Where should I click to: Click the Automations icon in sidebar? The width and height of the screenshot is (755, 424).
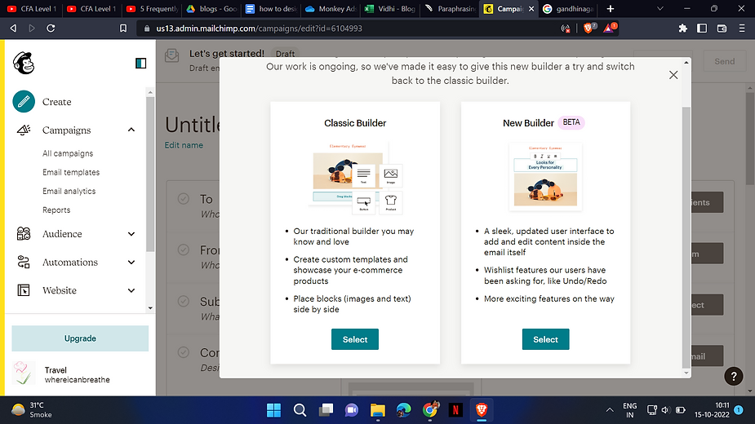pyautogui.click(x=24, y=263)
